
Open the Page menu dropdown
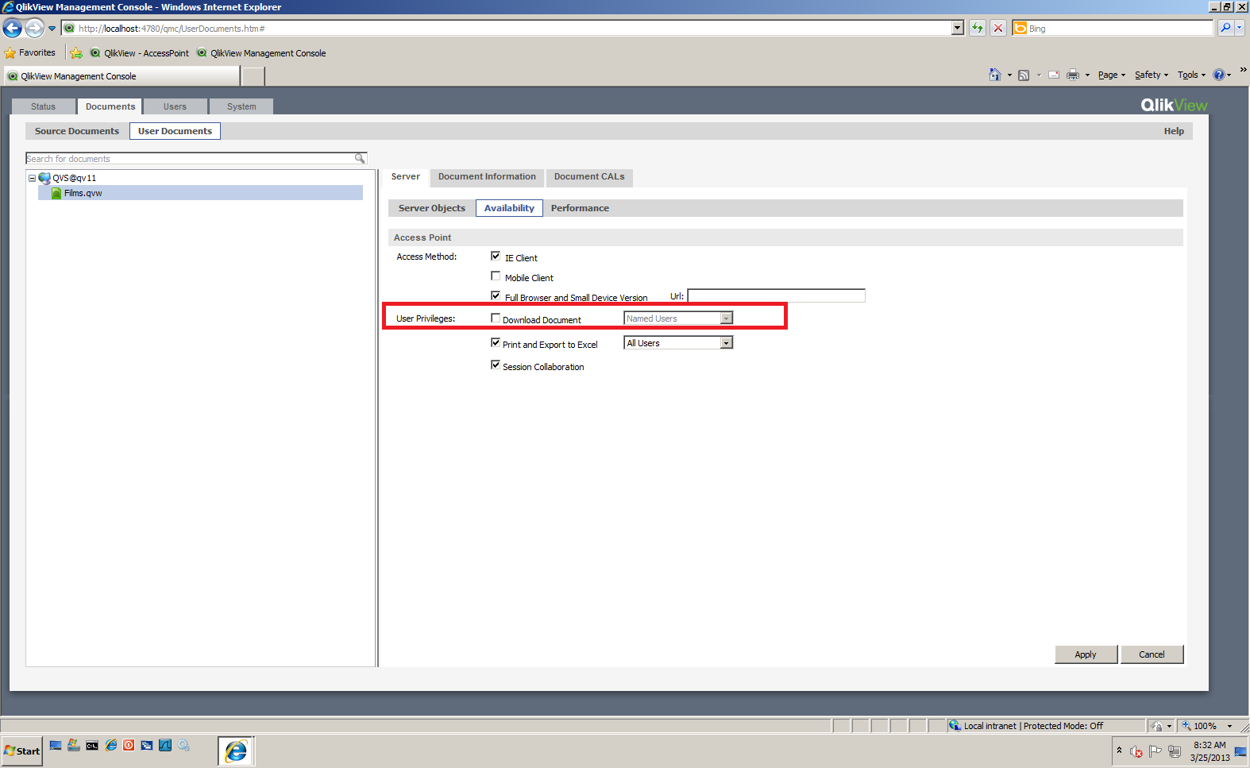(1111, 75)
